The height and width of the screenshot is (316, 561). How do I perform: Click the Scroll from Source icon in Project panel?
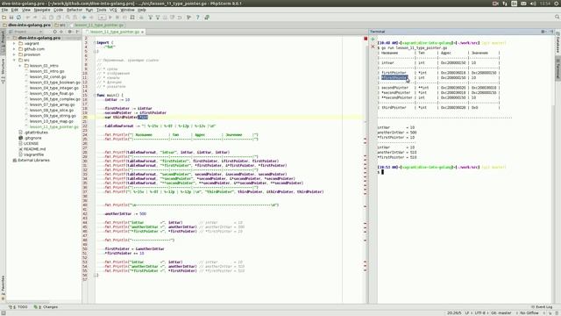click(x=54, y=32)
